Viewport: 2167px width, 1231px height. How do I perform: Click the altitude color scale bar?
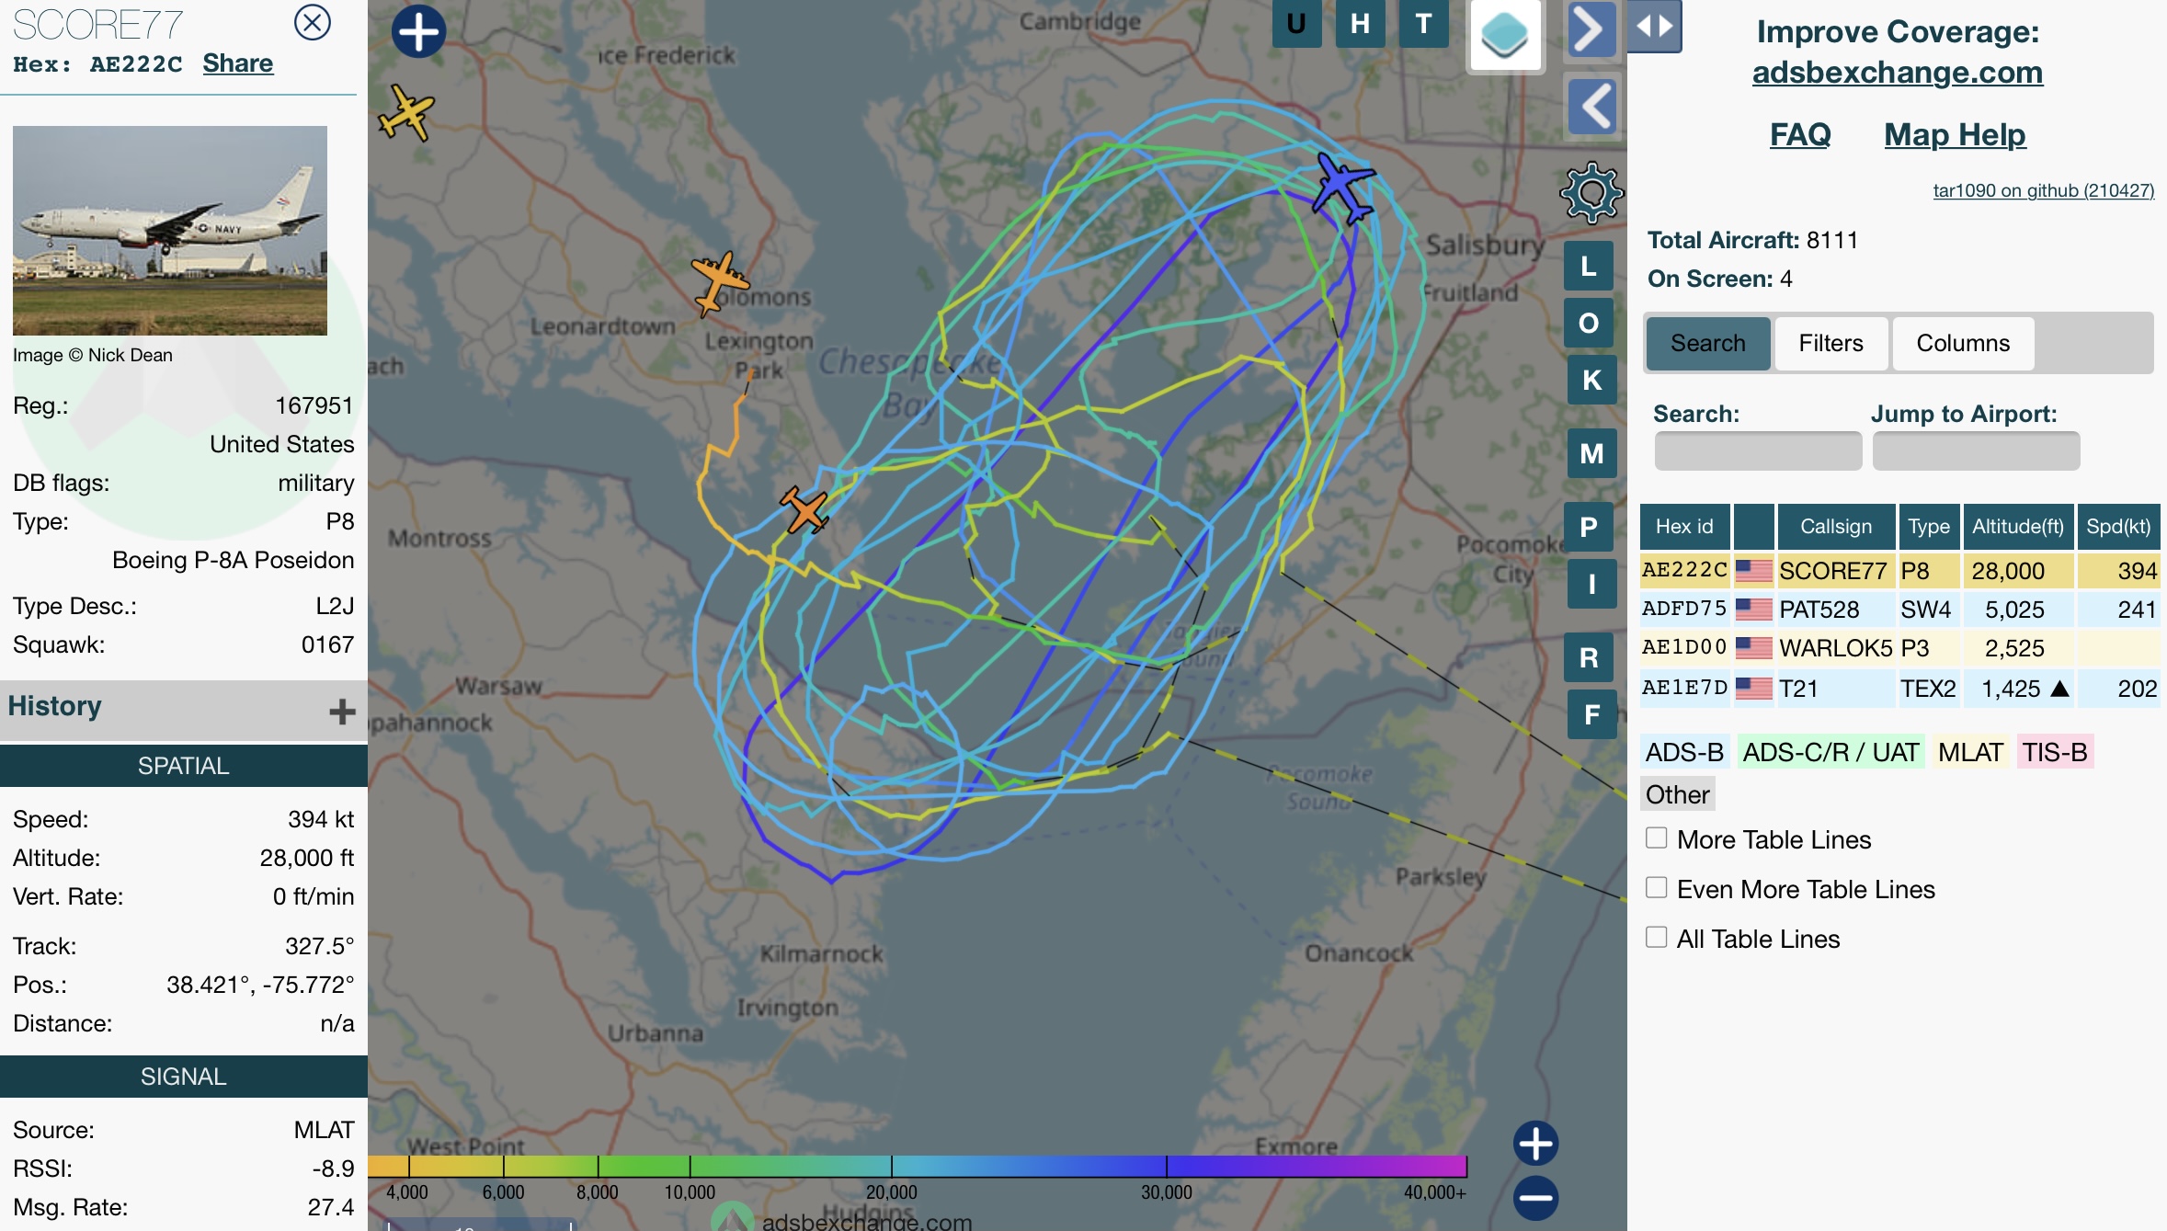click(x=918, y=1167)
